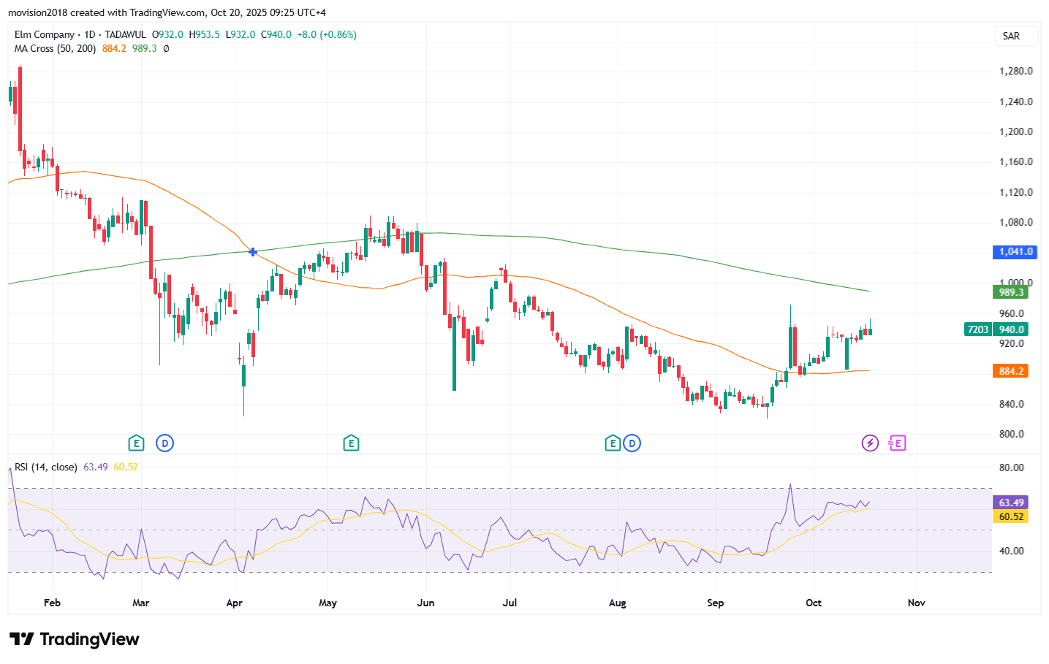Click the 940.0 current price label
1049x664 pixels.
tap(1012, 329)
